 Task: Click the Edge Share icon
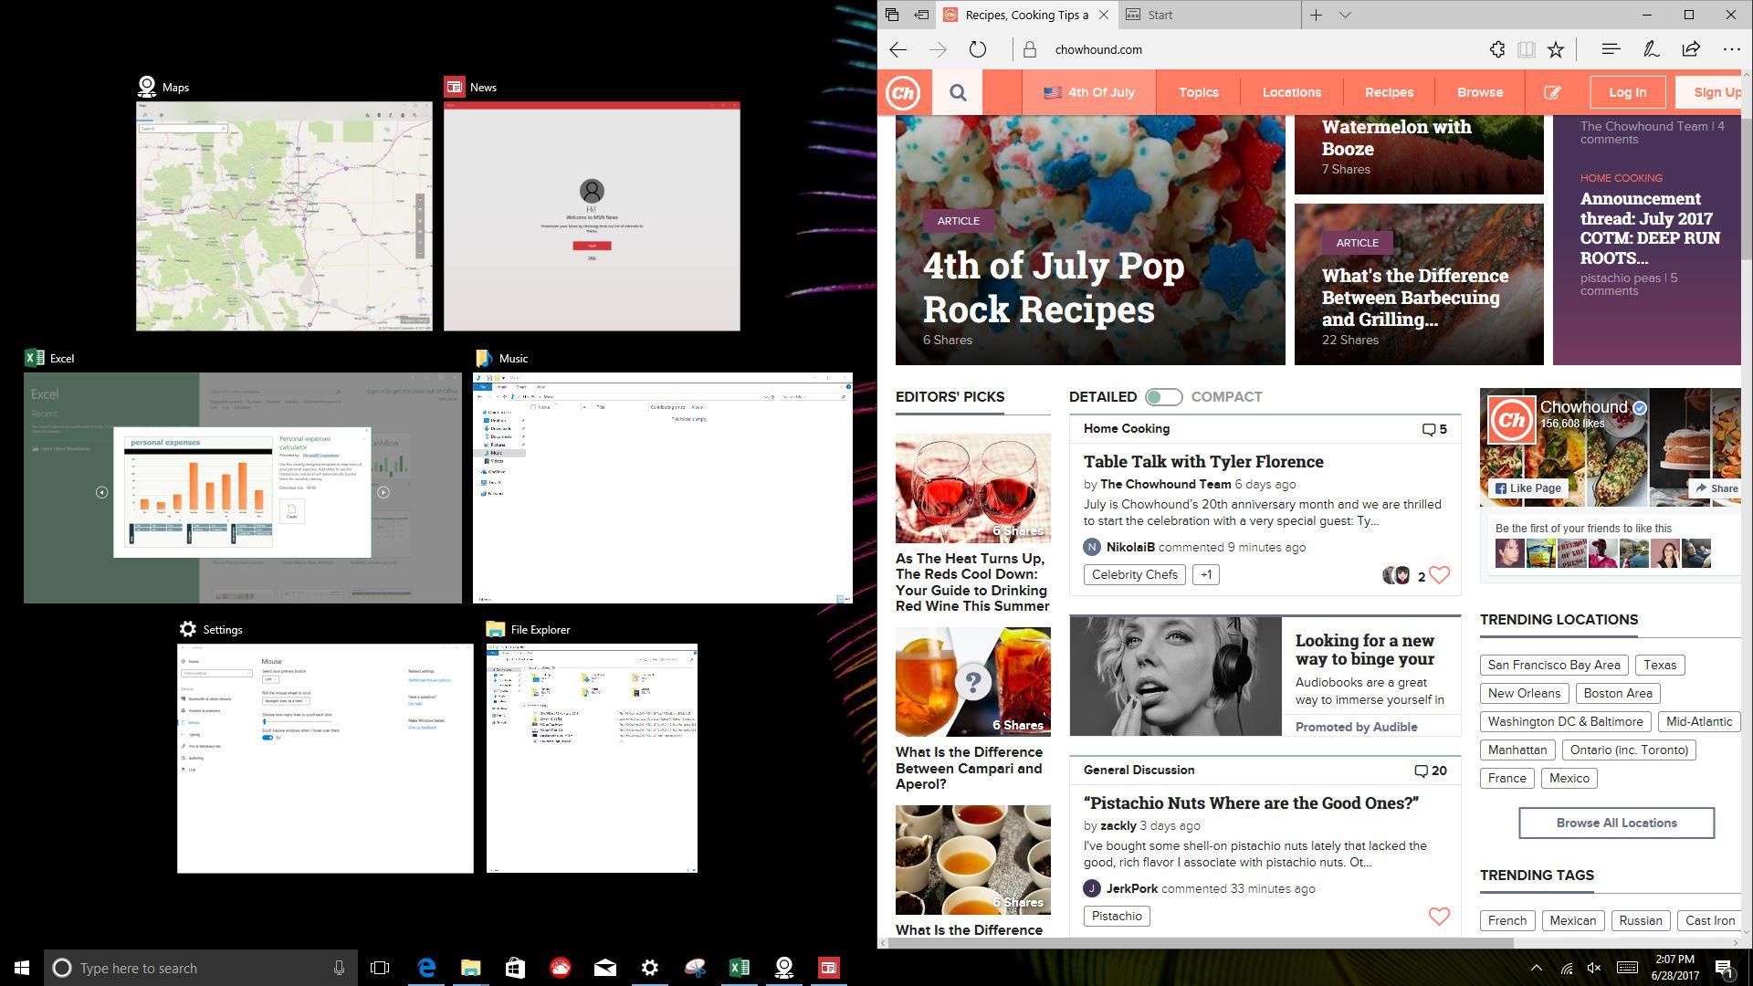(1691, 49)
